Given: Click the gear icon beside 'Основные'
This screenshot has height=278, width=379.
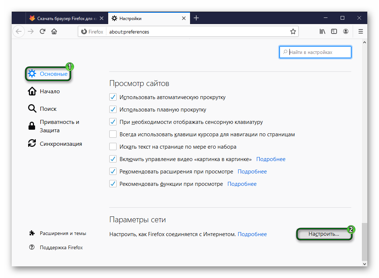Looking at the screenshot, I should [32, 74].
